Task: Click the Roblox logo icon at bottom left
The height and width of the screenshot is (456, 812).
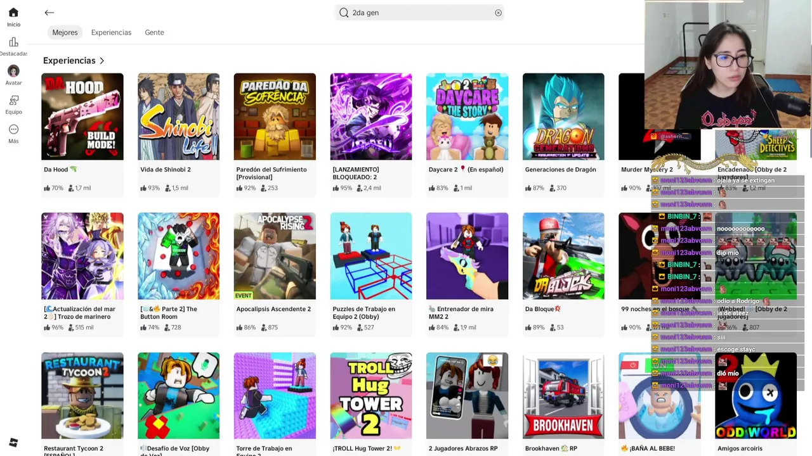Action: 13,443
